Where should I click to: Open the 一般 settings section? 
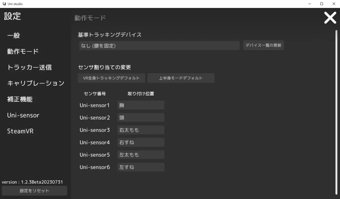click(x=14, y=36)
